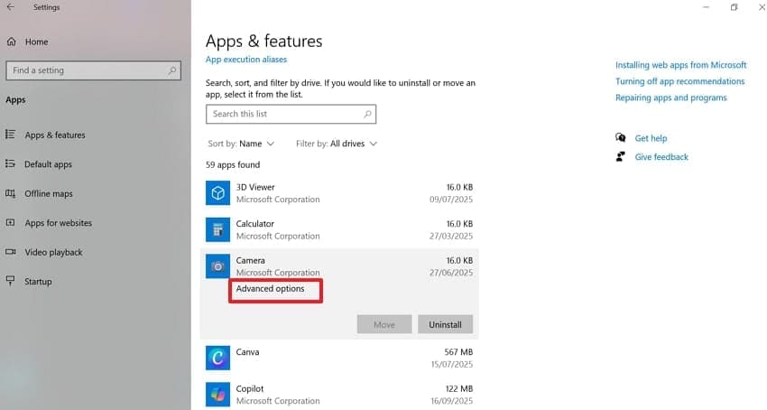Open the Startup settings page
Image resolution: width=767 pixels, height=410 pixels.
38,281
